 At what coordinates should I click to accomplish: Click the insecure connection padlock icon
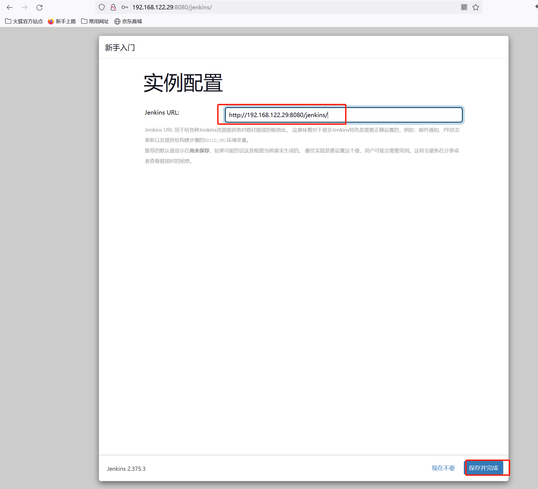pyautogui.click(x=113, y=7)
